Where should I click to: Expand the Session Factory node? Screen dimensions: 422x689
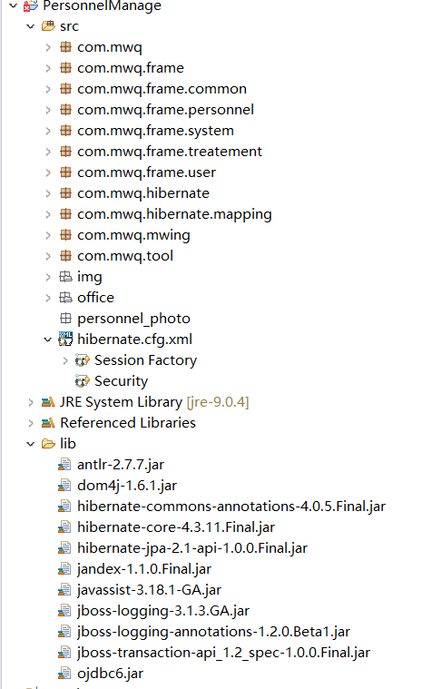(x=65, y=360)
